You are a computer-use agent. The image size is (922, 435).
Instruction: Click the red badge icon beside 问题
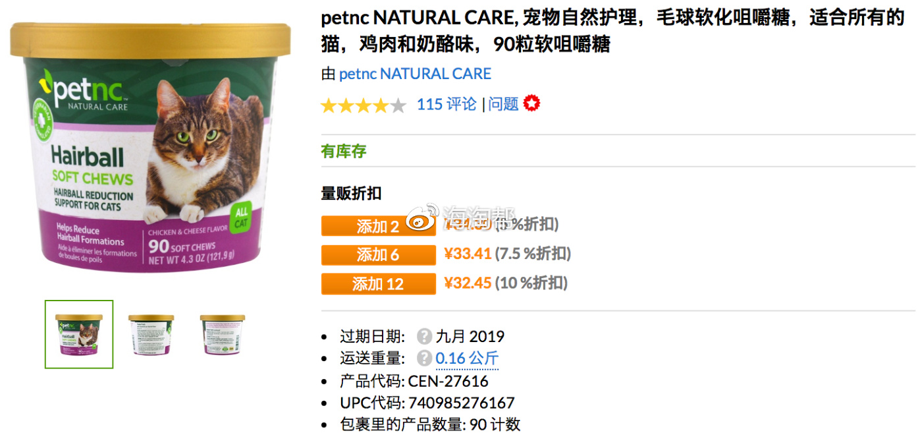click(531, 103)
